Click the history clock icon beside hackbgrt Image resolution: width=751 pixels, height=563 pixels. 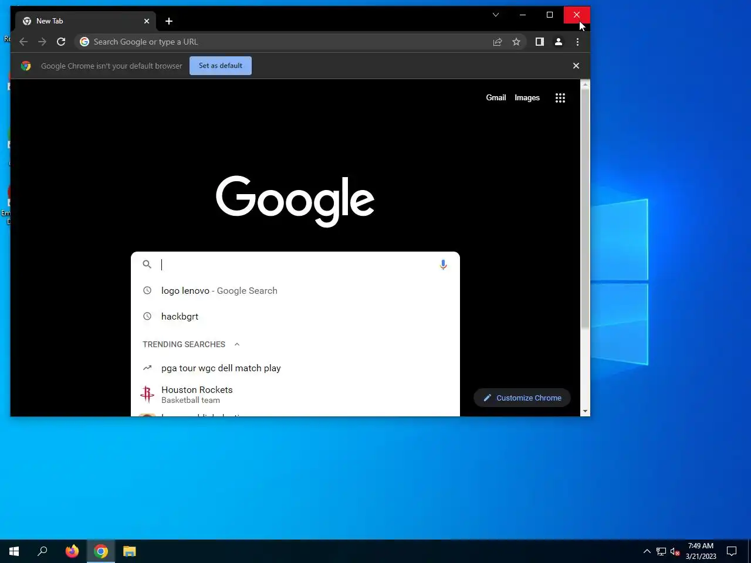147,317
